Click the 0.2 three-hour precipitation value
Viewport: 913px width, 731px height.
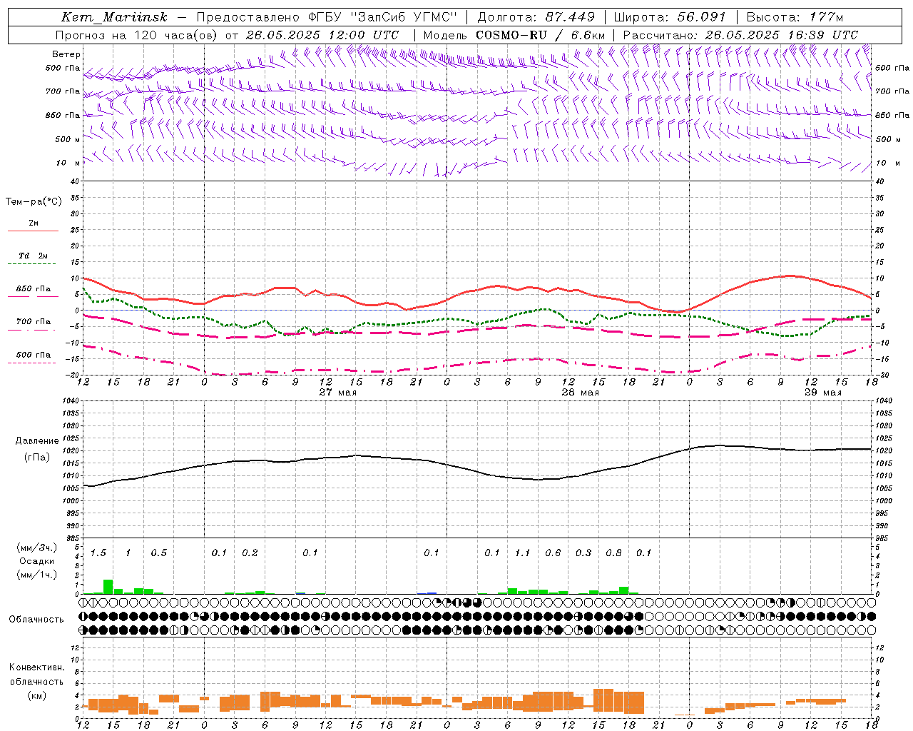click(250, 553)
